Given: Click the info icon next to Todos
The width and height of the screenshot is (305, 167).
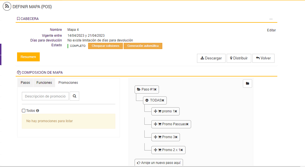Looking at the screenshot, I should 37,111.
